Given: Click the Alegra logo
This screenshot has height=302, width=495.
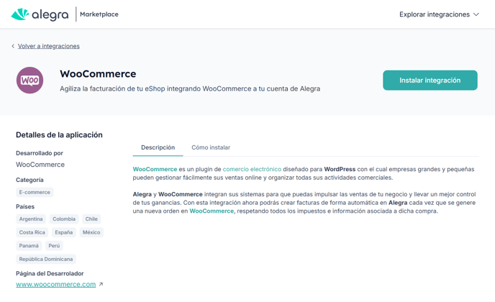Looking at the screenshot, I should 40,14.
